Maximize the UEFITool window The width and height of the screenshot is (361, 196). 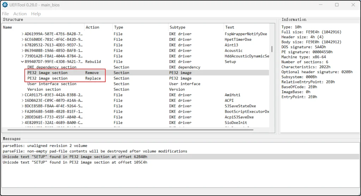coord(337,5)
